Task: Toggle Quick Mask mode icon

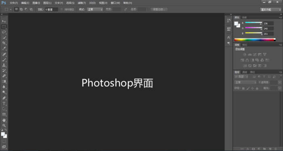Action: pyautogui.click(x=4, y=141)
